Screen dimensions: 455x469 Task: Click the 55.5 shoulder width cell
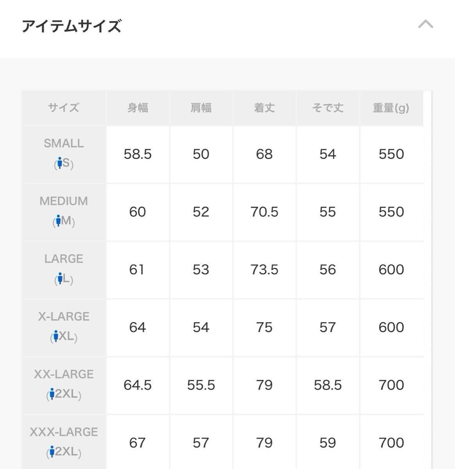pyautogui.click(x=201, y=385)
